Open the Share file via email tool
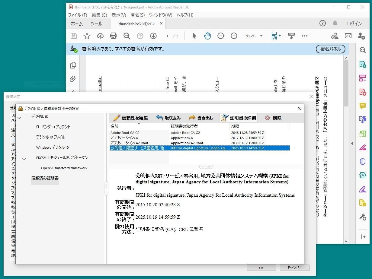The height and width of the screenshot is (279, 372). 348,36
